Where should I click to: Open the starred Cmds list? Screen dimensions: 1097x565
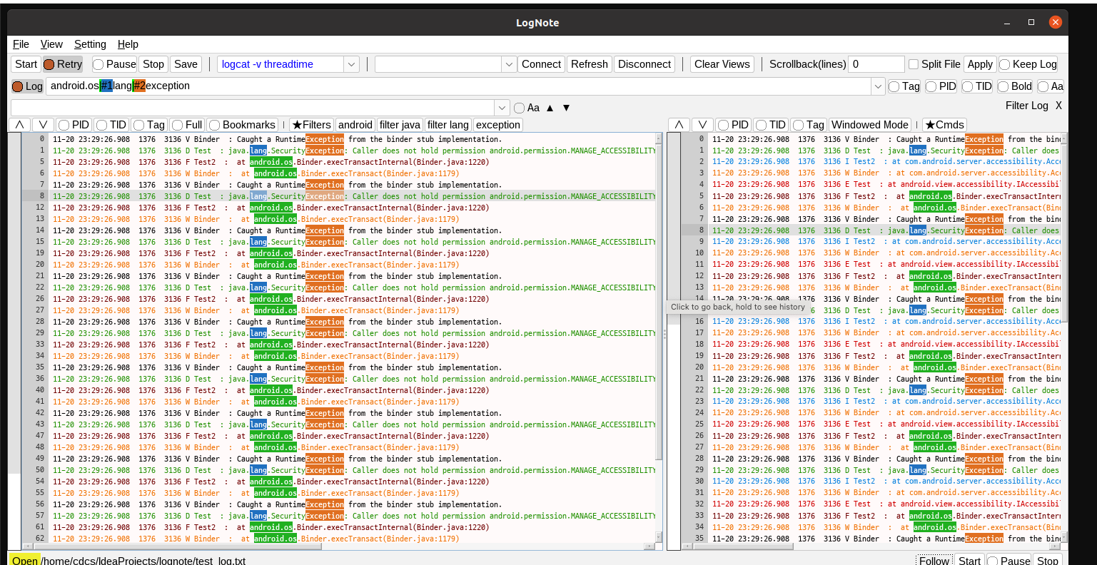click(x=944, y=125)
